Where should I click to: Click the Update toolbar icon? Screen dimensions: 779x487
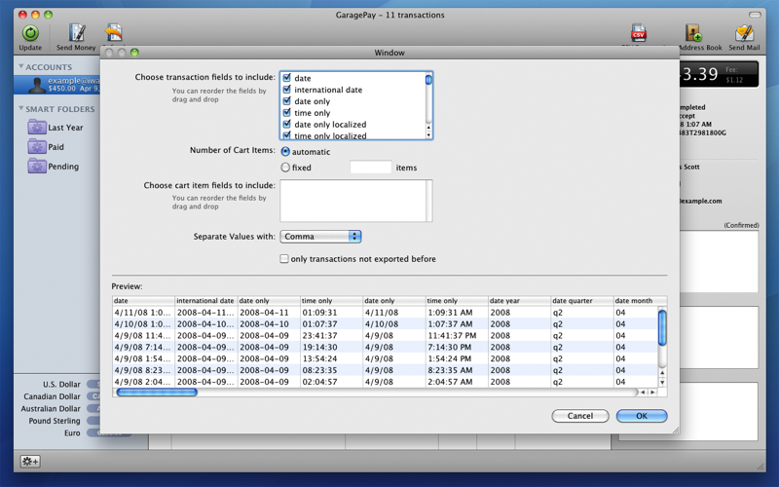pyautogui.click(x=30, y=35)
